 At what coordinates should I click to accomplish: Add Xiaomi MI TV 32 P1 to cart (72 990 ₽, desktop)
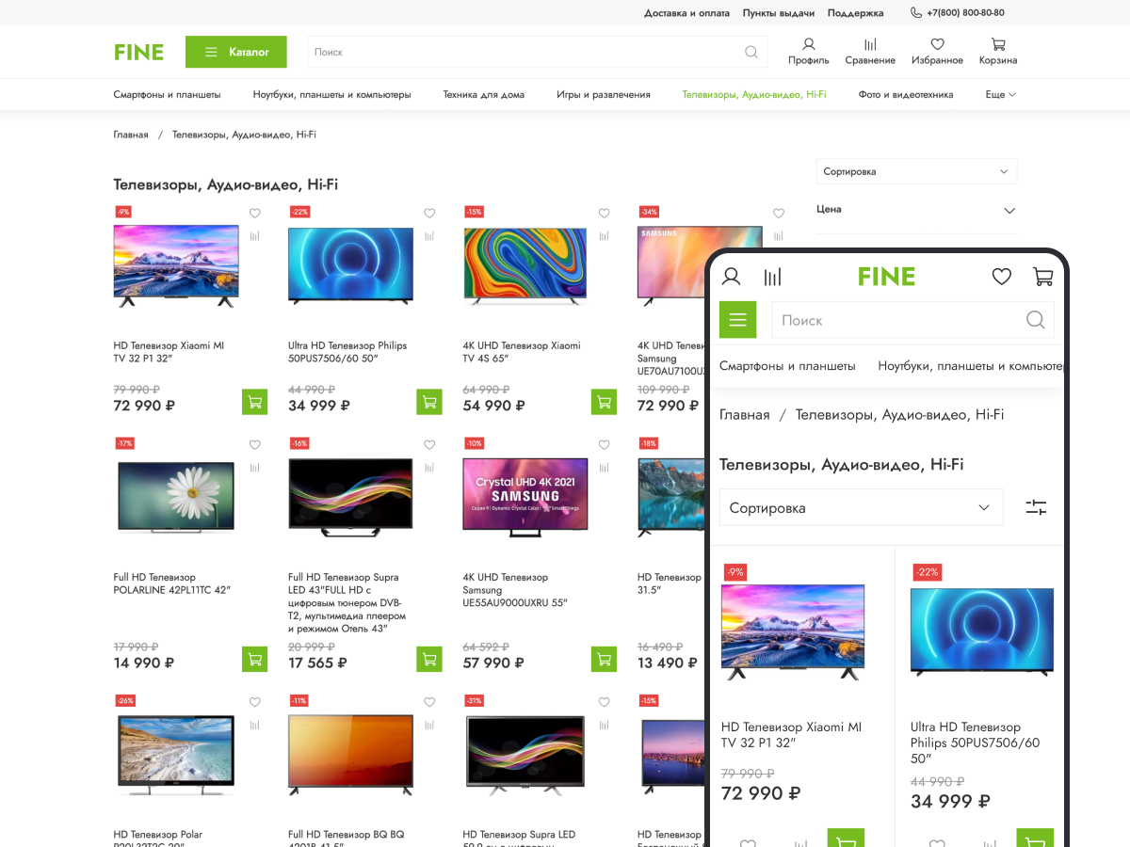pos(254,402)
